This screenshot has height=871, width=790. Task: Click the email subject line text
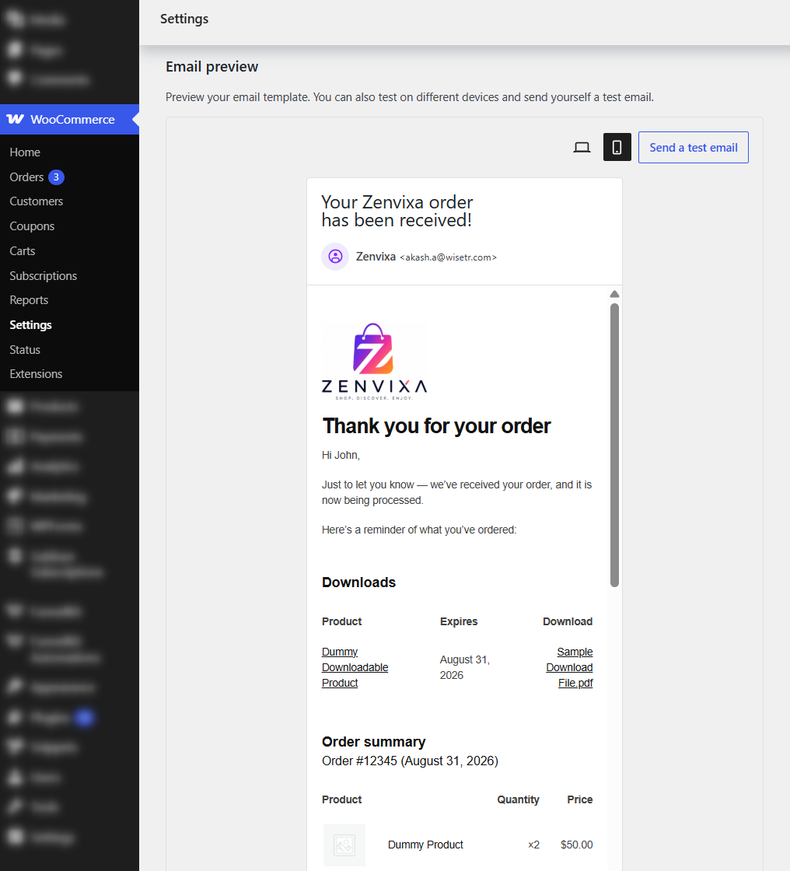point(397,211)
